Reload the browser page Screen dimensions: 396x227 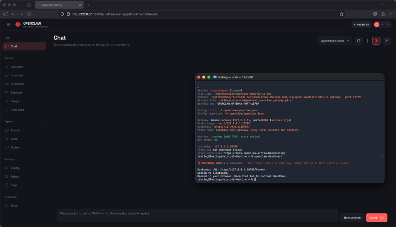point(29,14)
